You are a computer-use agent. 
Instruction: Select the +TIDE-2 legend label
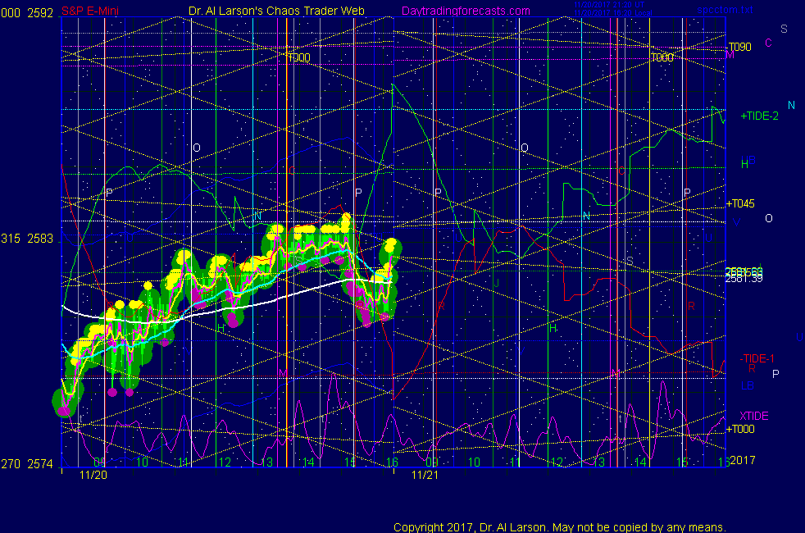759,116
